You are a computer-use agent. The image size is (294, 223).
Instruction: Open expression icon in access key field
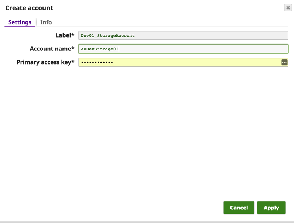pyautogui.click(x=284, y=62)
